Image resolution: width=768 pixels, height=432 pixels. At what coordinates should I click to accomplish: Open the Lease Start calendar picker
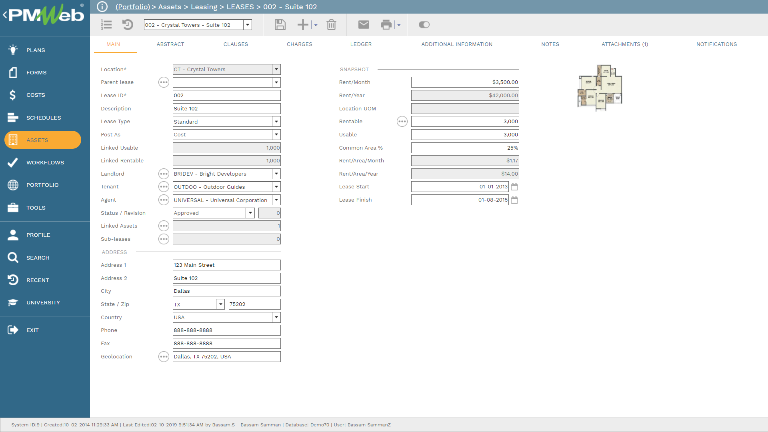[514, 186]
